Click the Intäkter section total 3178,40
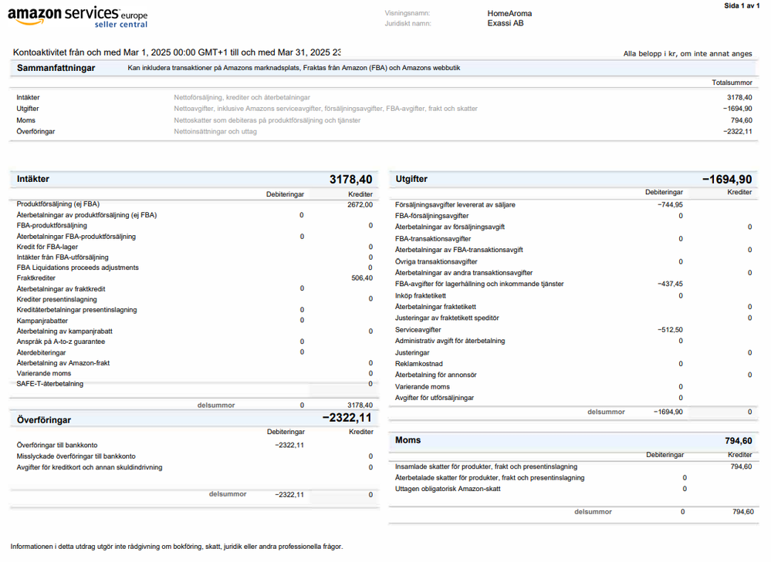The image size is (771, 562). (350, 180)
